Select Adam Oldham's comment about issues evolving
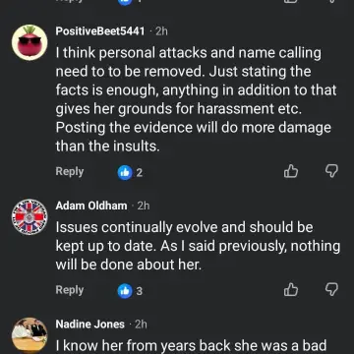The width and height of the screenshot is (354, 354). 198,246
